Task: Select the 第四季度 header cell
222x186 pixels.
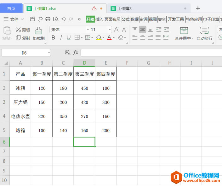Action: [106, 74]
